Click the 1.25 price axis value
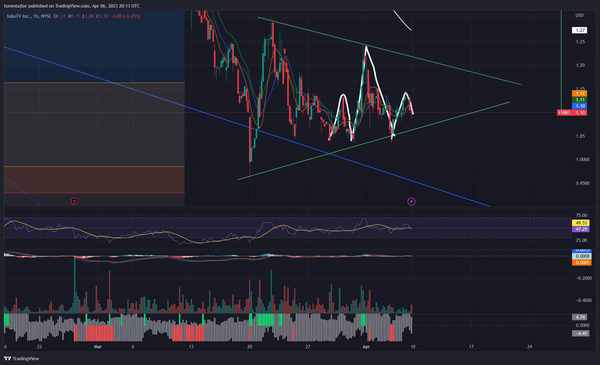The height and width of the screenshot is (365, 600). point(580,41)
